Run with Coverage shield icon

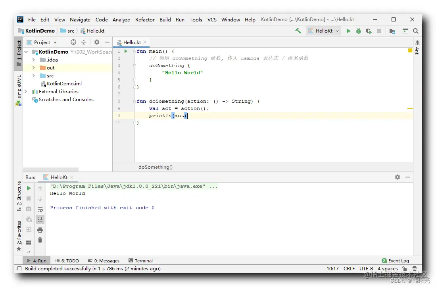click(369, 31)
